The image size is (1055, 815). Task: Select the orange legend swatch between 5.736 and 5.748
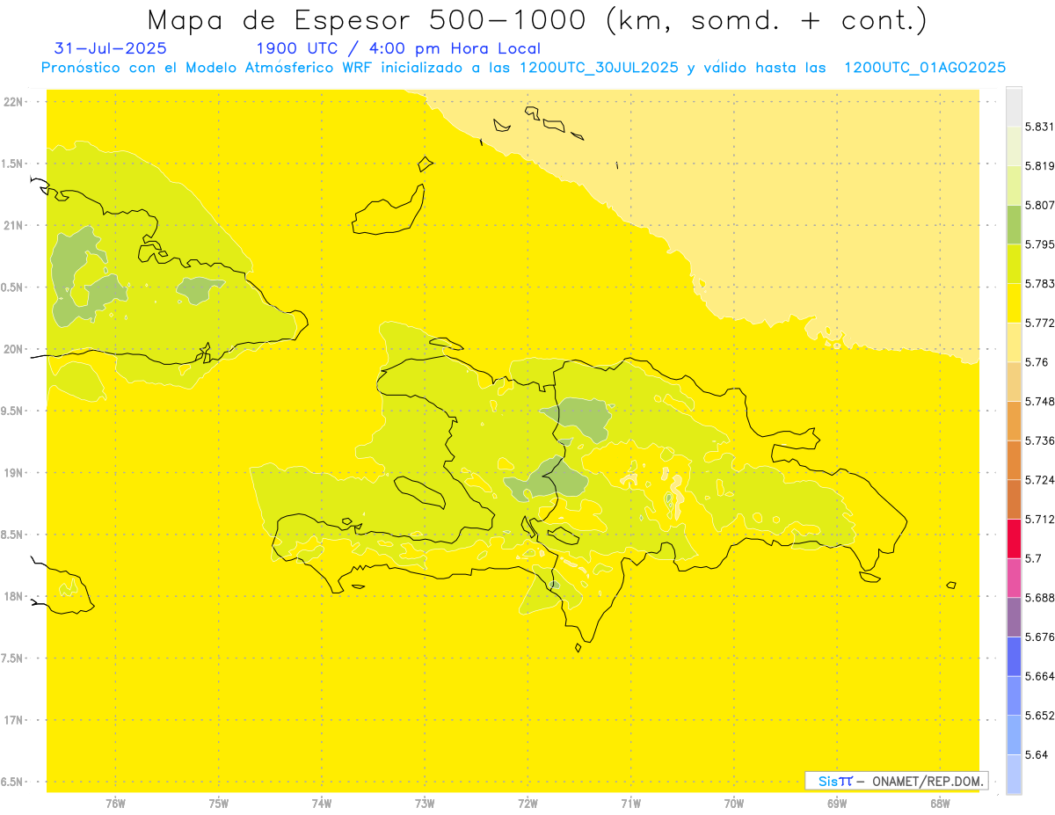coord(1014,420)
